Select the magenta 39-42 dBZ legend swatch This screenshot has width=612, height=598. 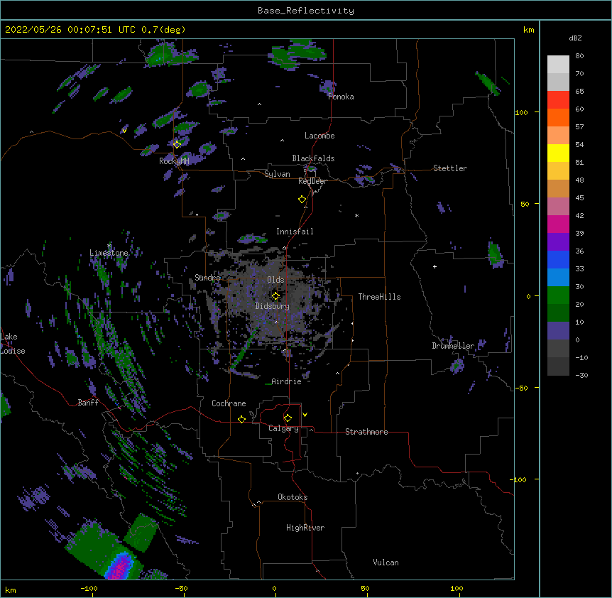point(558,224)
